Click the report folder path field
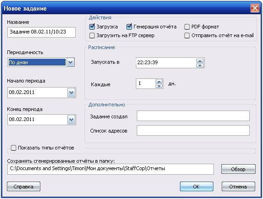 point(111,169)
